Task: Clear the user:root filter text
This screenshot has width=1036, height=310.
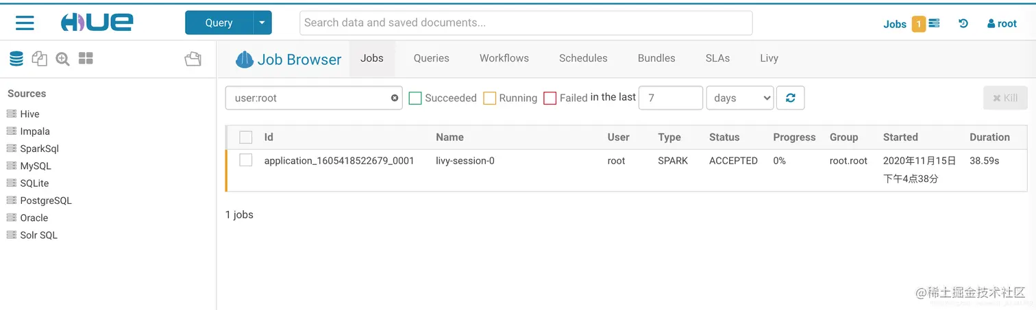Action: click(395, 98)
